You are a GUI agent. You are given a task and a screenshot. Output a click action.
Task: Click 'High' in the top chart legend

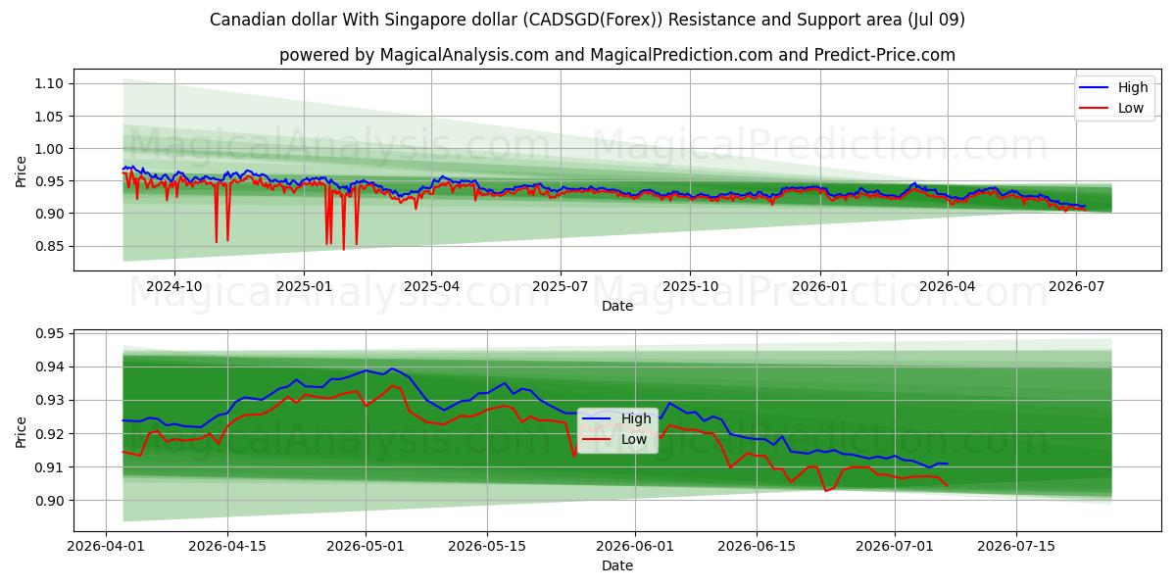pyautogui.click(x=1132, y=87)
